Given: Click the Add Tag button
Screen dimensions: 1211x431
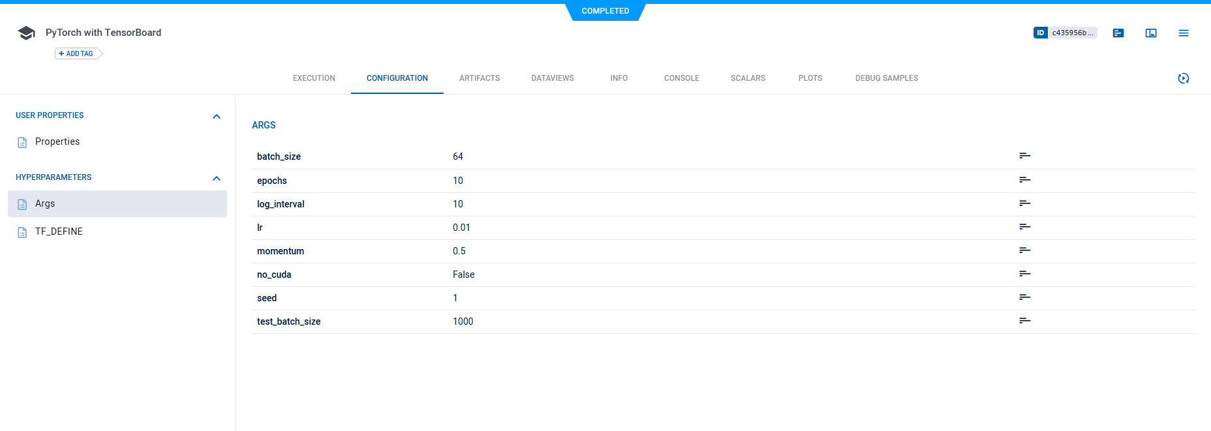Looking at the screenshot, I should [77, 53].
